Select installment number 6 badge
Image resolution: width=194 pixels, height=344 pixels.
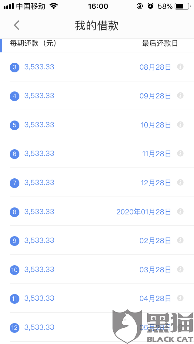(15, 154)
